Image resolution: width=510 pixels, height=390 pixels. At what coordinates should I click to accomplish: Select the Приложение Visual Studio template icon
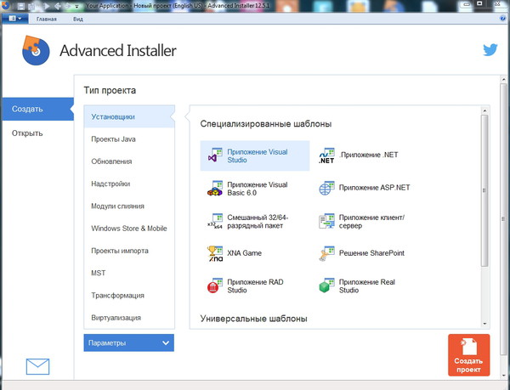tap(215, 156)
